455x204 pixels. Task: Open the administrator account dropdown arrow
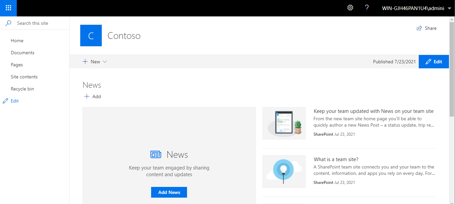coord(449,8)
